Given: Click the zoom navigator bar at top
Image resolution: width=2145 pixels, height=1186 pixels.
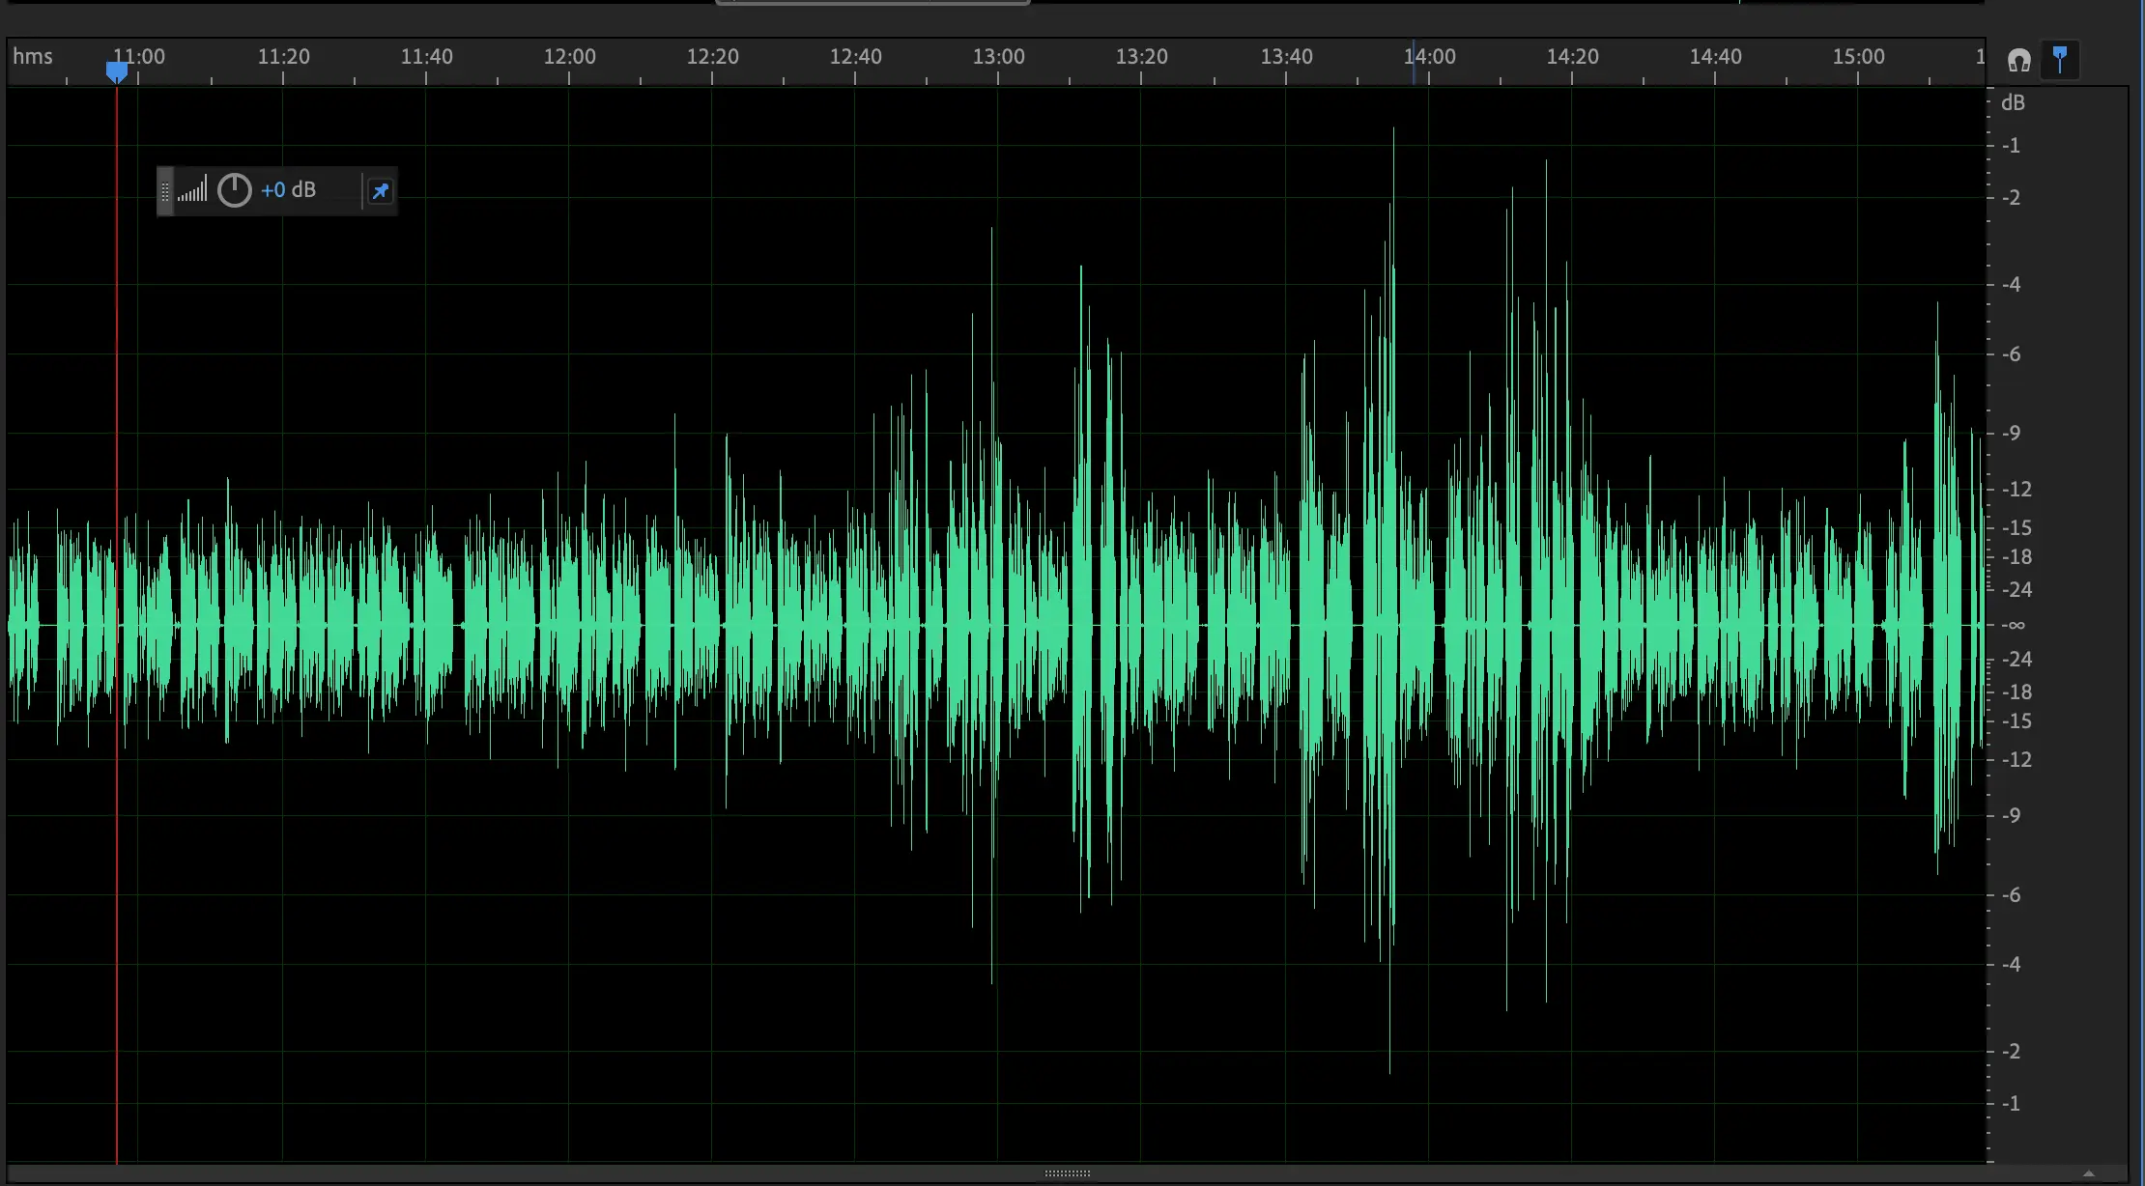Looking at the screenshot, I should coord(872,3).
